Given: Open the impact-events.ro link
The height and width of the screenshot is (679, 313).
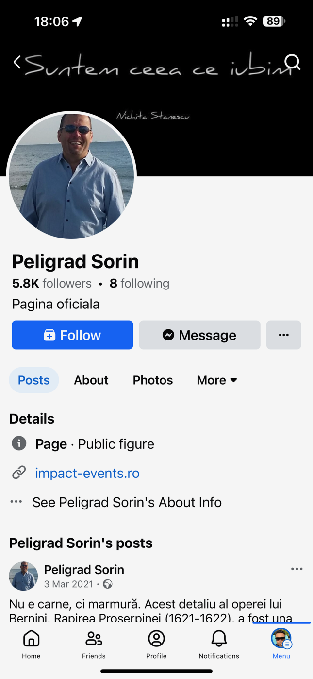Looking at the screenshot, I should [87, 473].
